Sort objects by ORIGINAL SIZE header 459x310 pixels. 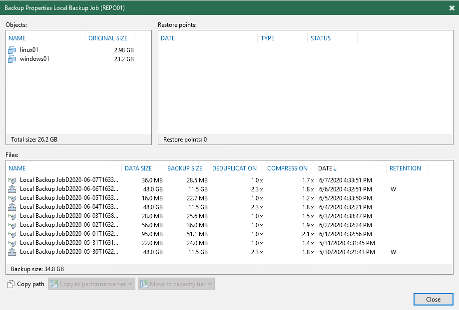pos(108,38)
